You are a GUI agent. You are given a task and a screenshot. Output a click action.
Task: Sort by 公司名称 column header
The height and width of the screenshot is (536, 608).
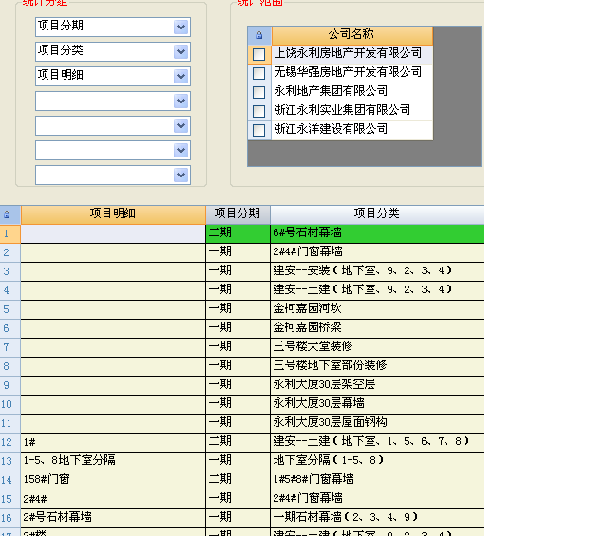(352, 35)
